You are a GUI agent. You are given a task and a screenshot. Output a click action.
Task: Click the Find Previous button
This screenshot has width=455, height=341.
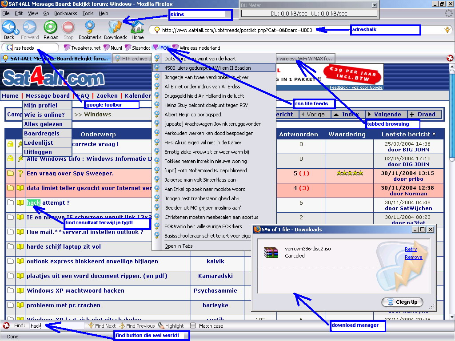[x=137, y=325]
